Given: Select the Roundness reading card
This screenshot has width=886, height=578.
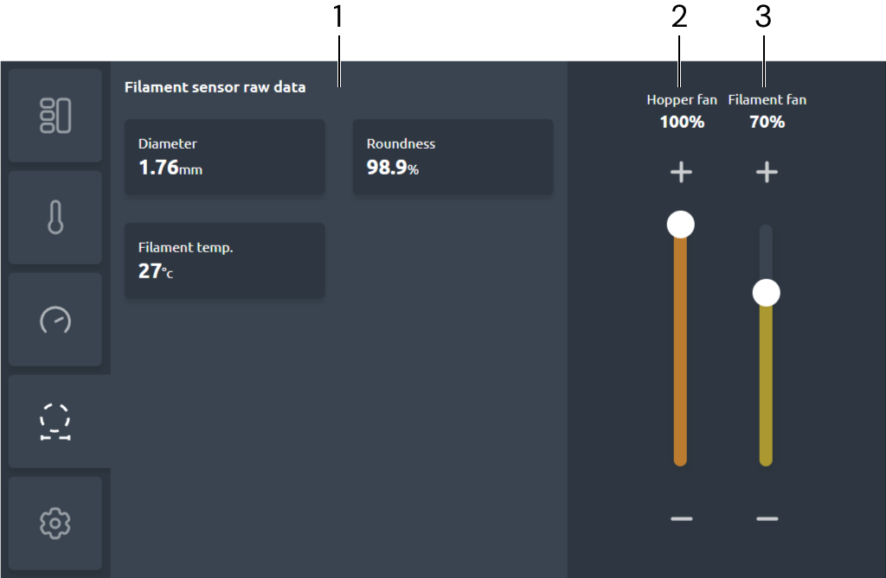Looking at the screenshot, I should point(453,157).
